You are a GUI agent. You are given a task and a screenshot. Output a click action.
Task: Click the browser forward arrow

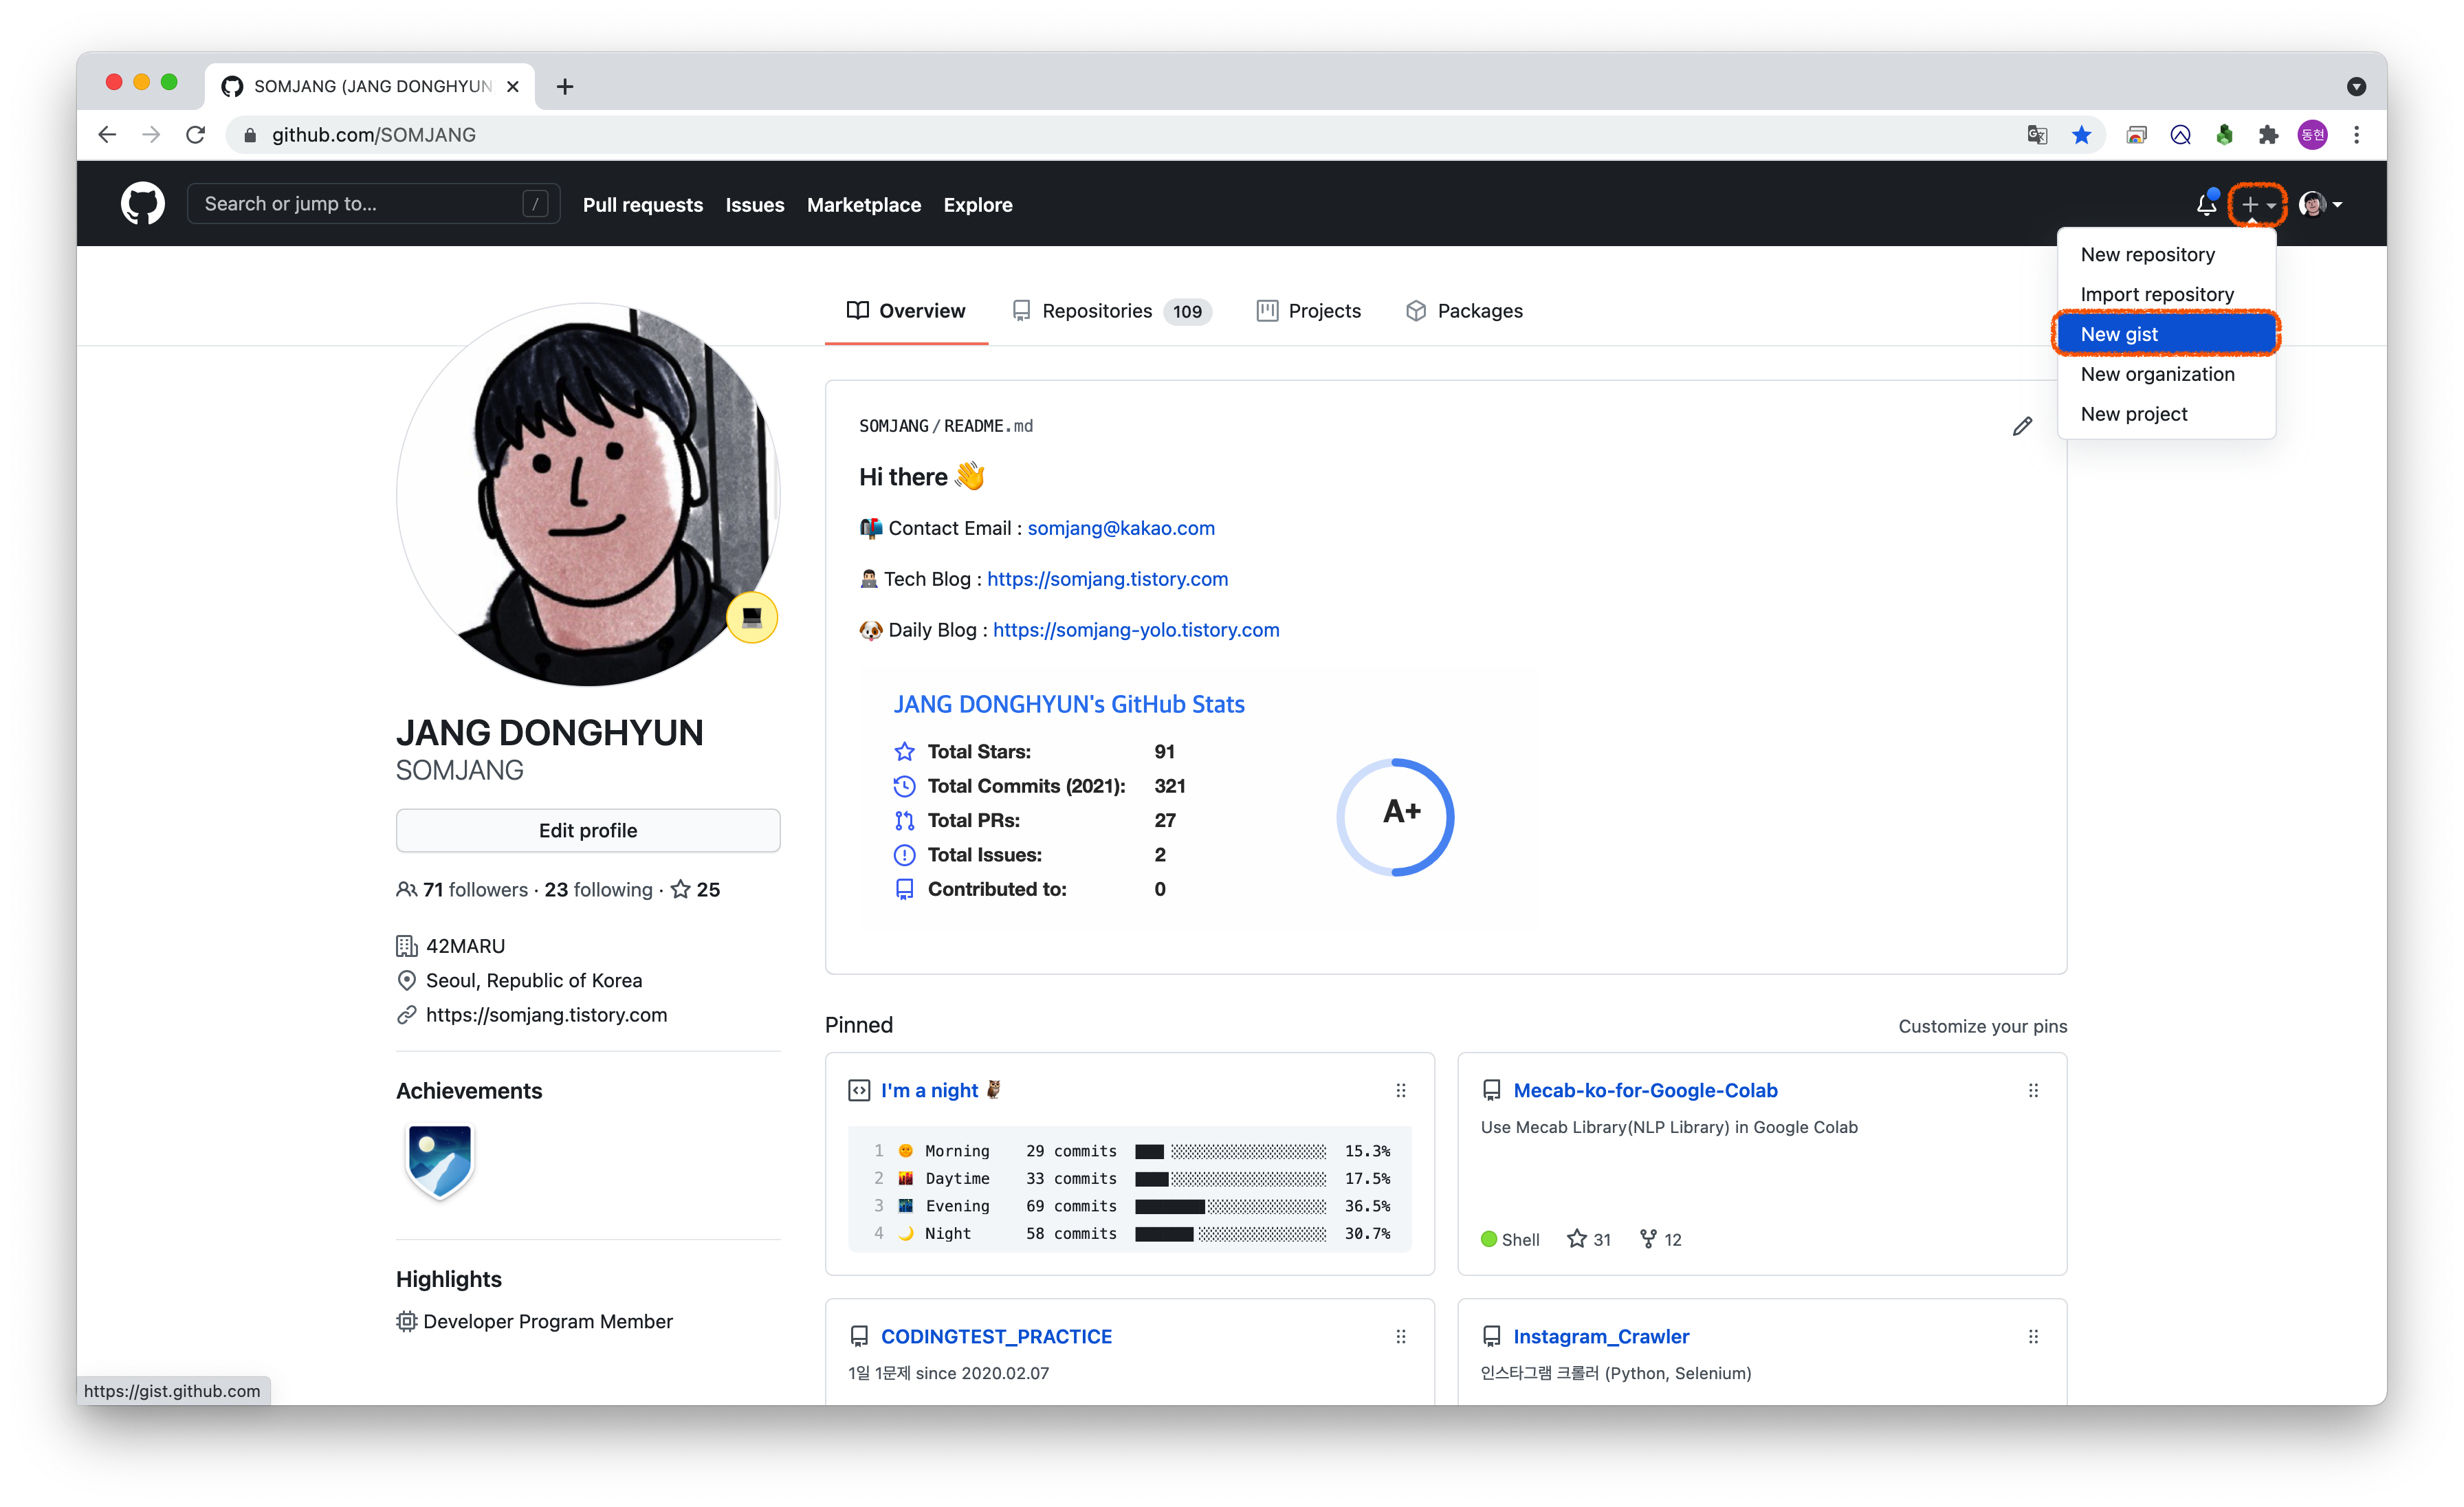151,135
